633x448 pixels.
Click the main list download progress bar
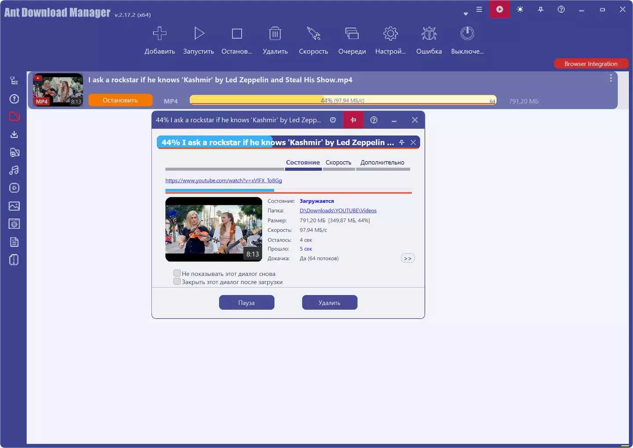pos(343,100)
